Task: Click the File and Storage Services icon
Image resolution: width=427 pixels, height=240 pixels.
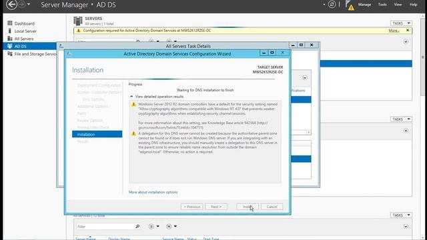Action: click(10, 53)
